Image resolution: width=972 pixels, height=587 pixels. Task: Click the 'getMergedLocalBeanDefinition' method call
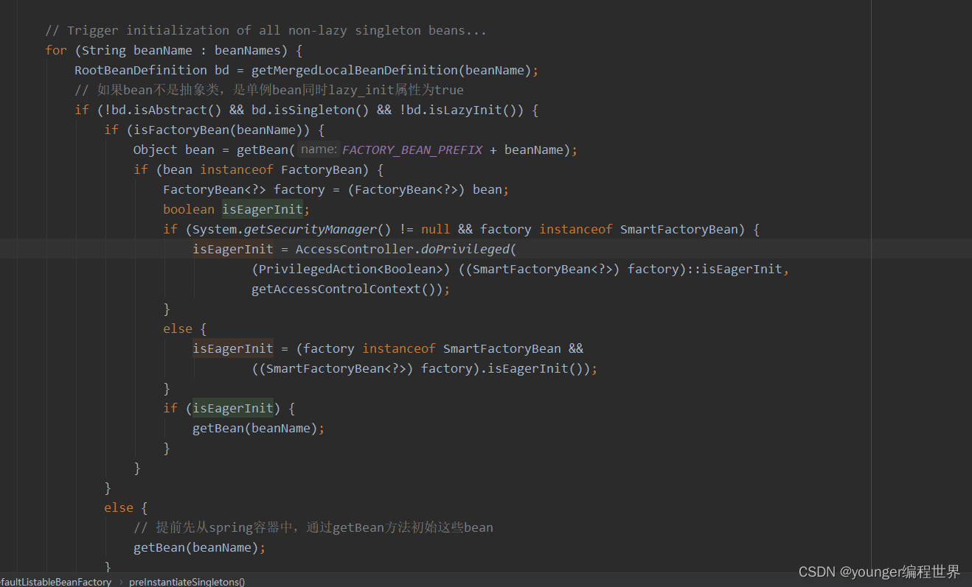tap(355, 70)
